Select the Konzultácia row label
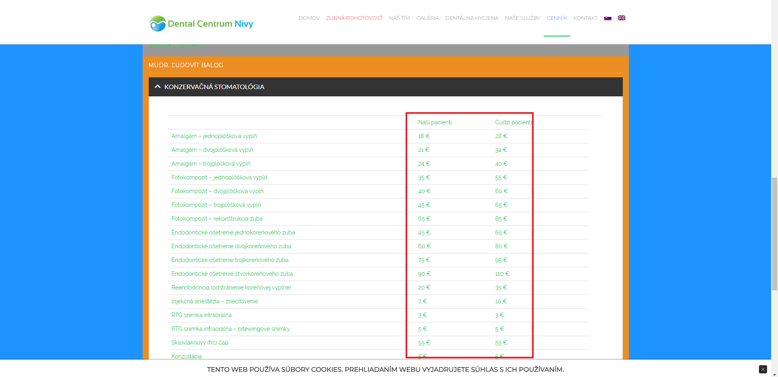Image resolution: width=778 pixels, height=377 pixels. click(186, 356)
